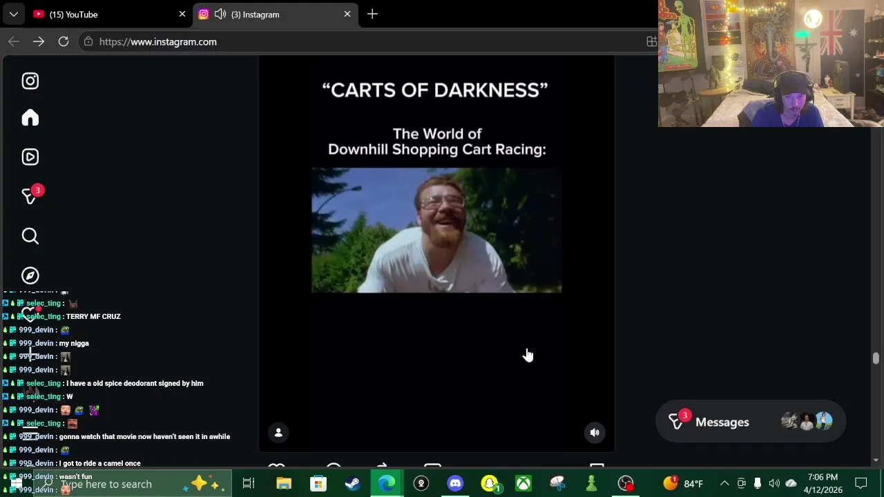Open Task View on the taskbar
Viewport: 884px width, 497px height.
[x=249, y=483]
